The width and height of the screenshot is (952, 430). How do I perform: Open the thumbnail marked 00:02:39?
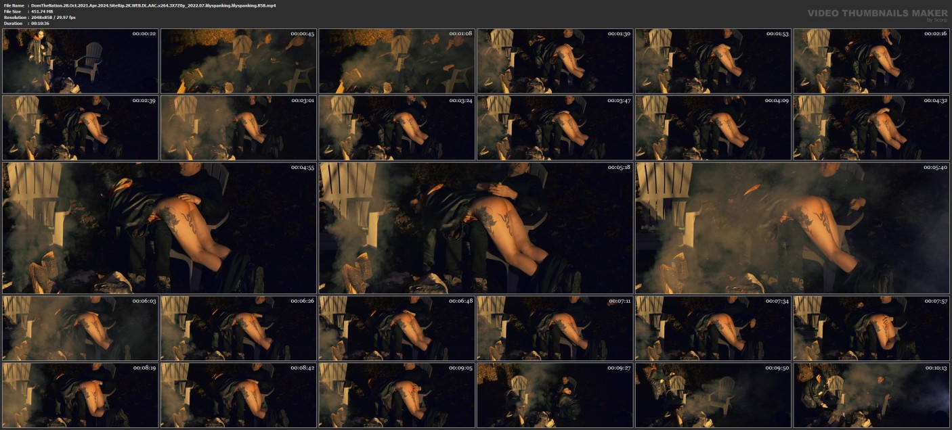point(81,128)
